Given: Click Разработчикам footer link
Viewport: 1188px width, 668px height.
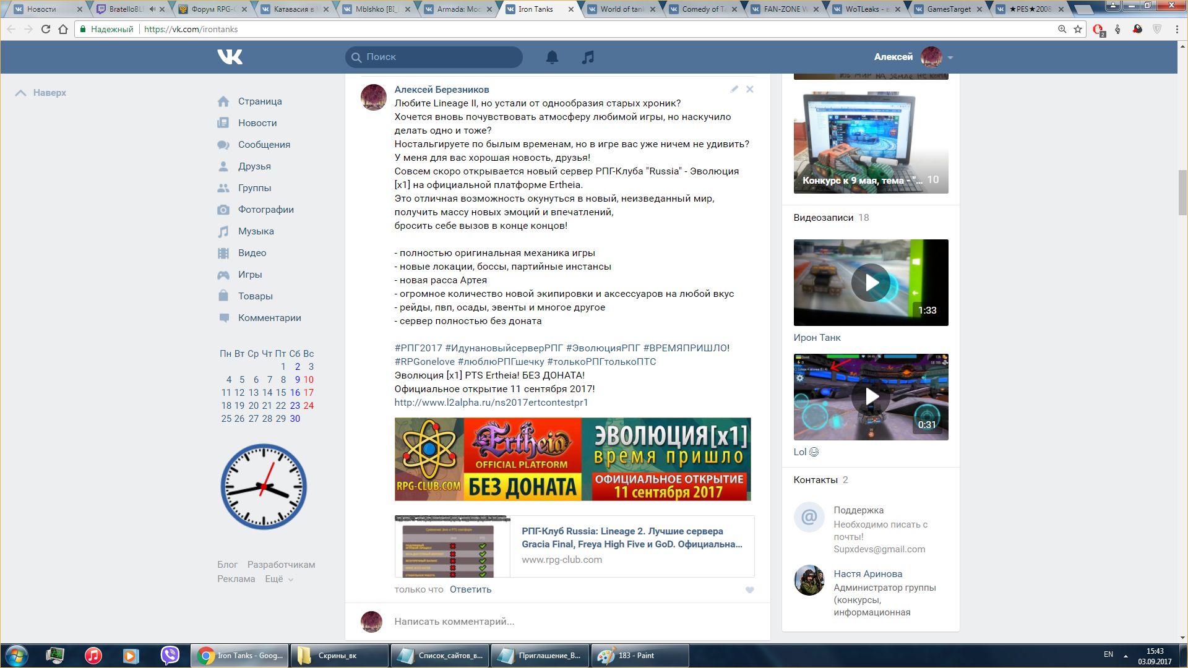Looking at the screenshot, I should click(281, 565).
